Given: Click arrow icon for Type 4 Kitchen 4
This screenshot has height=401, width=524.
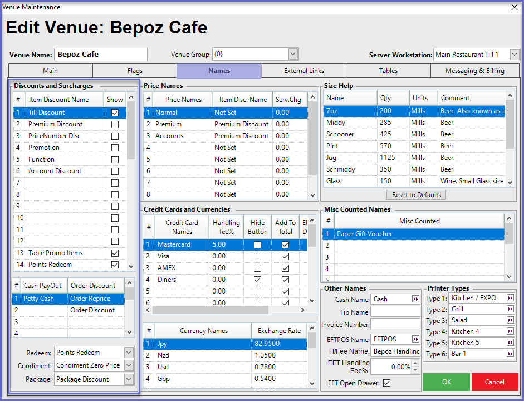Looking at the screenshot, I should click(510, 331).
